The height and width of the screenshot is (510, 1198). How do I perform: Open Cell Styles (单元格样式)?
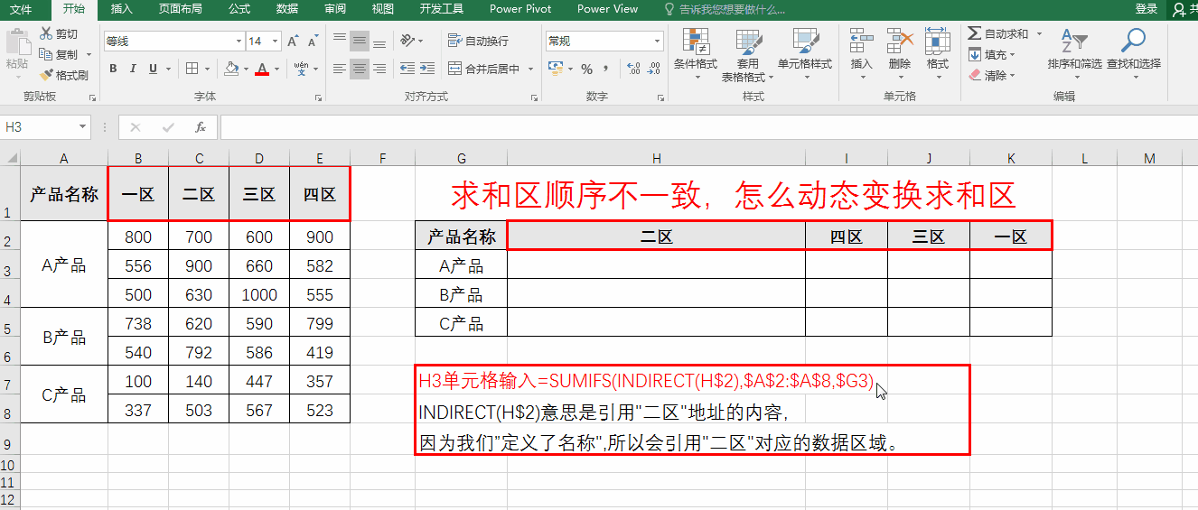pyautogui.click(x=805, y=52)
